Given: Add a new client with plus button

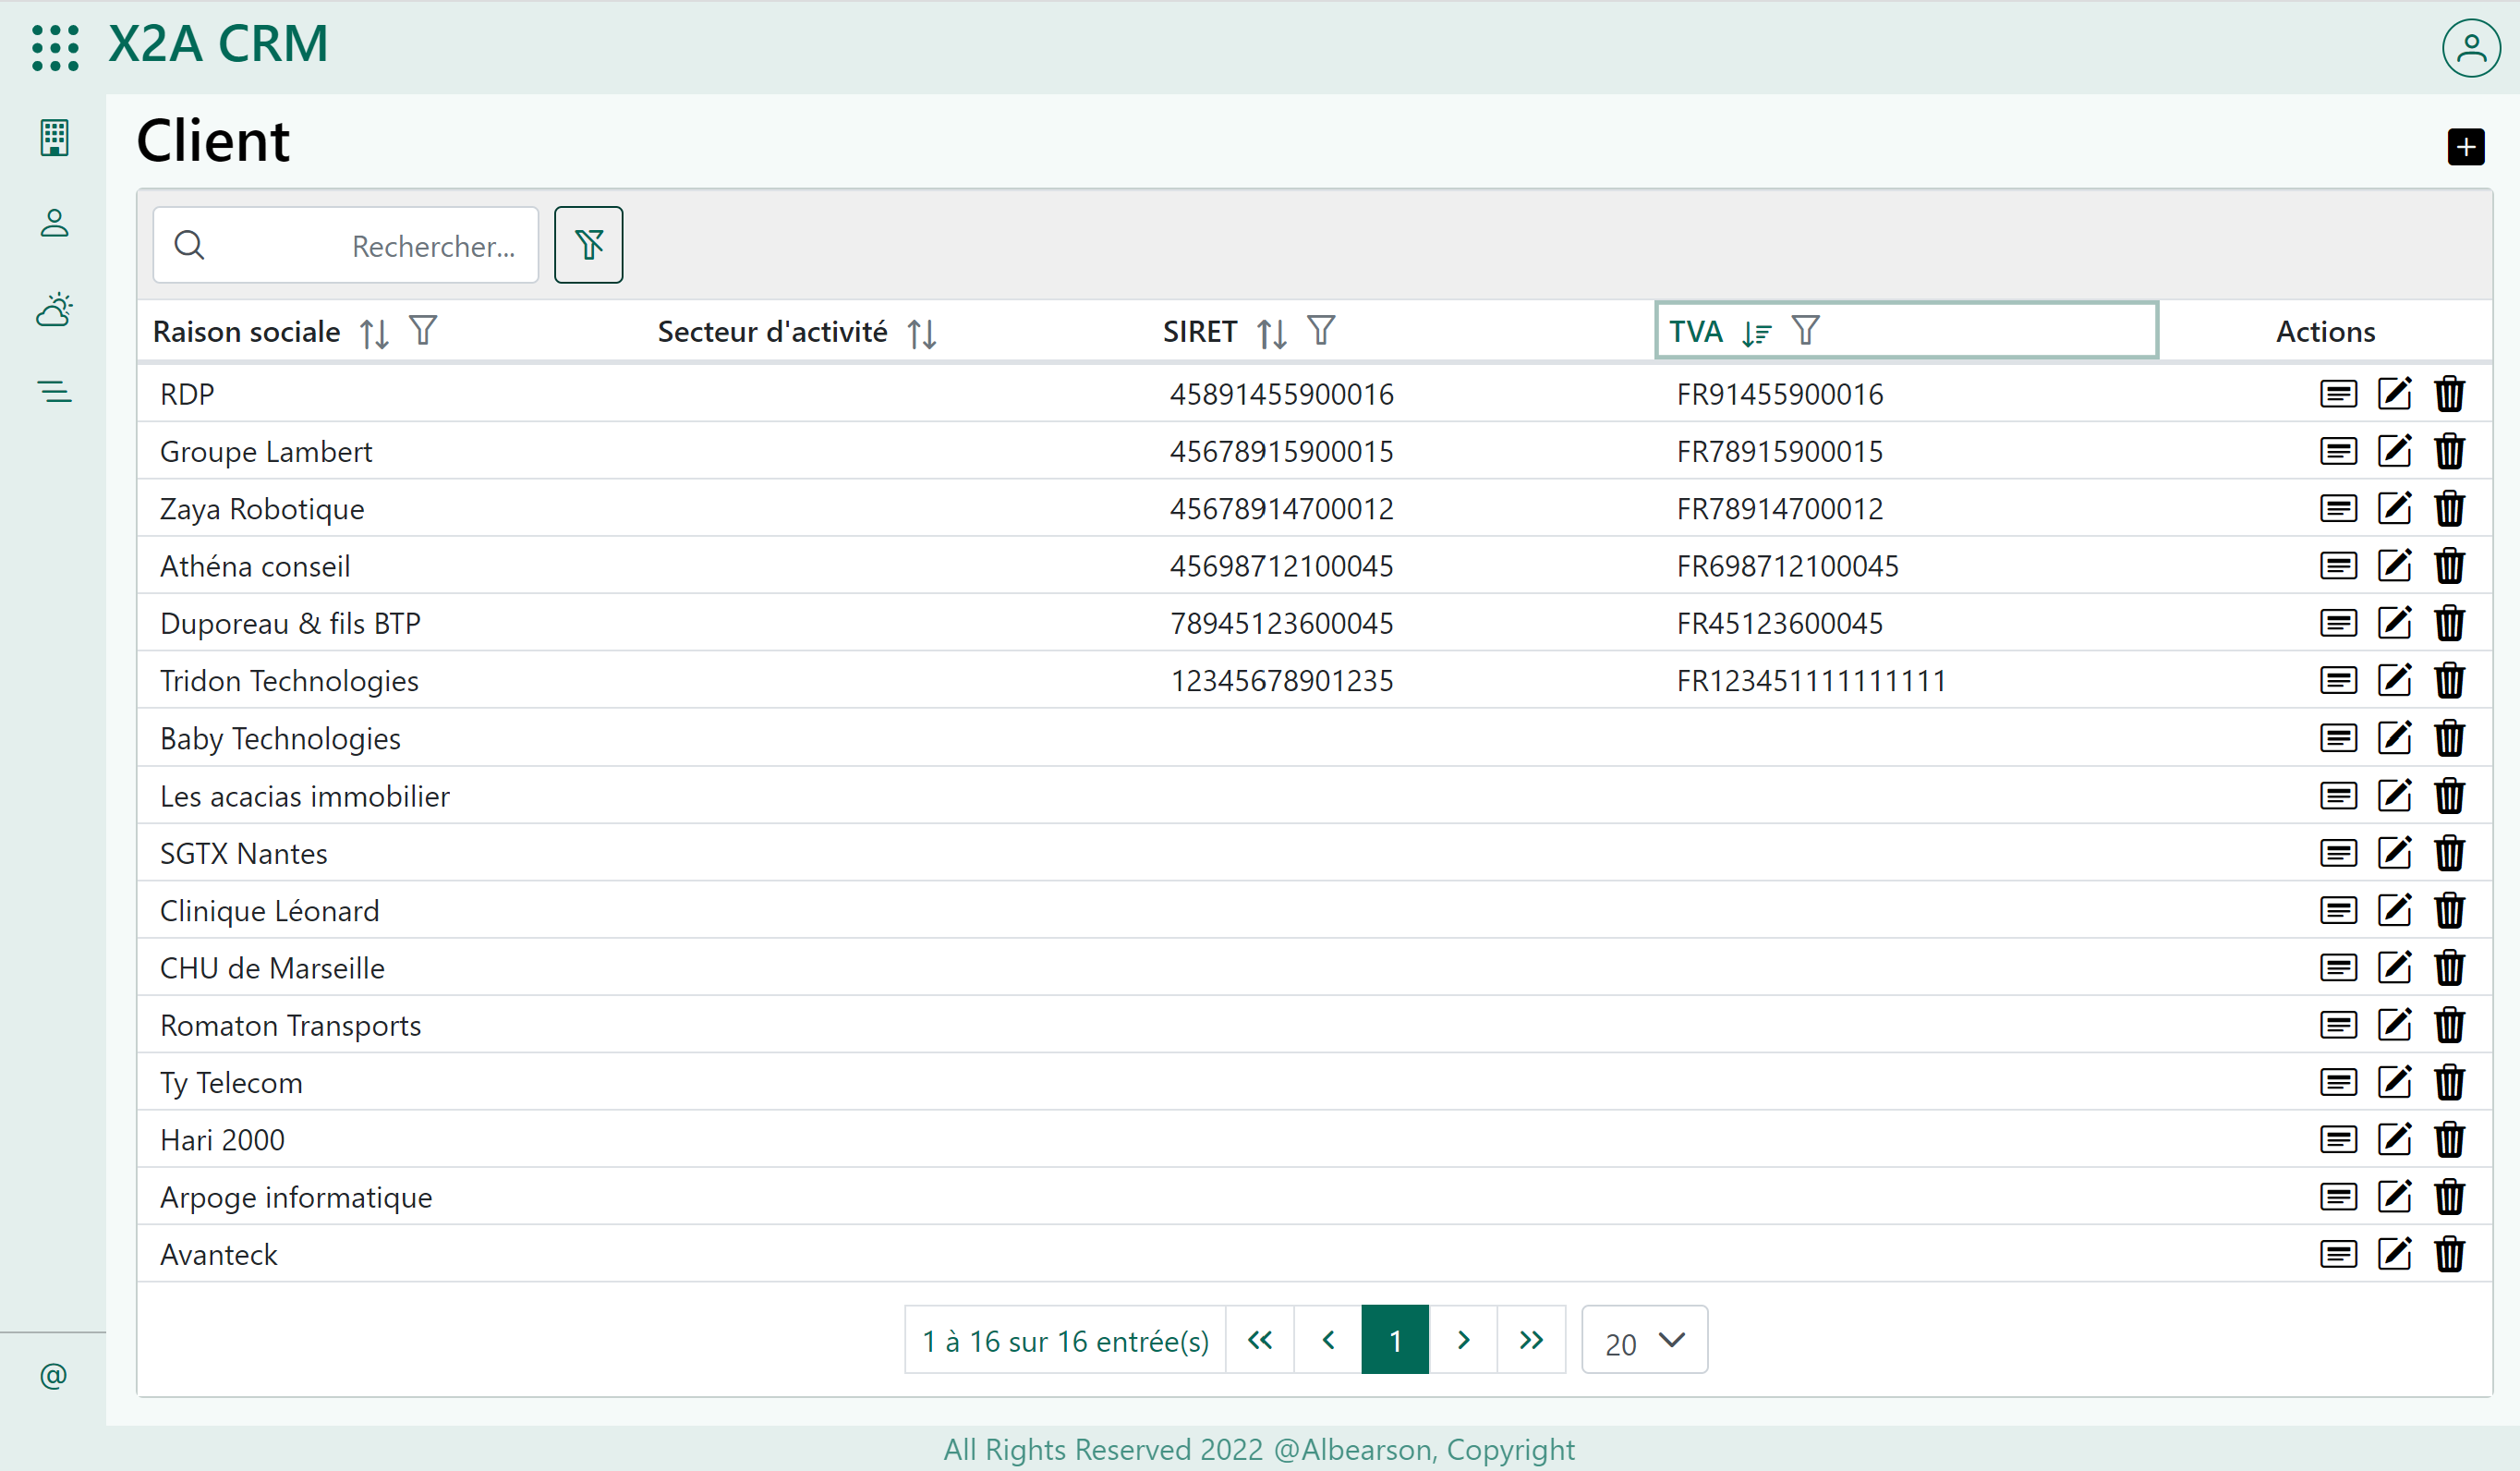Looking at the screenshot, I should [x=2465, y=147].
